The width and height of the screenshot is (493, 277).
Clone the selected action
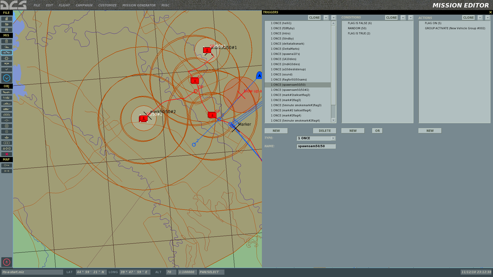pyautogui.click(x=469, y=18)
